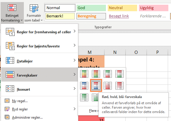Apply the Beregning cell style
This screenshot has height=121, width=171.
pyautogui.click(x=91, y=16)
